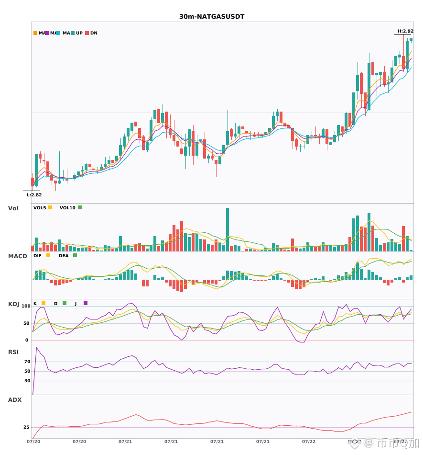Click the green D line legend swatch

coord(65,303)
